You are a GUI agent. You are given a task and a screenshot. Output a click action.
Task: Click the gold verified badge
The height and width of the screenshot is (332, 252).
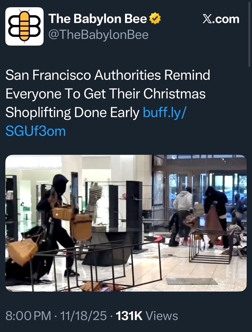click(155, 19)
